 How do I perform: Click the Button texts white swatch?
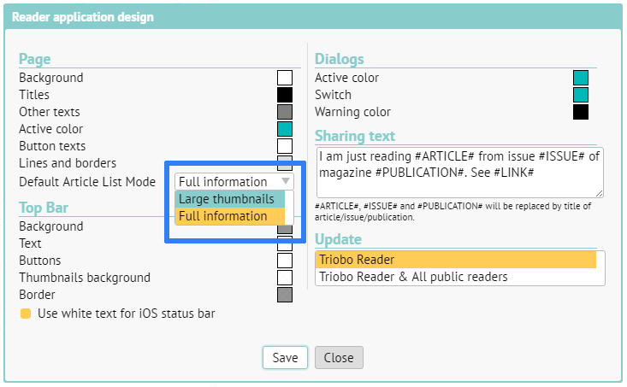pos(285,146)
